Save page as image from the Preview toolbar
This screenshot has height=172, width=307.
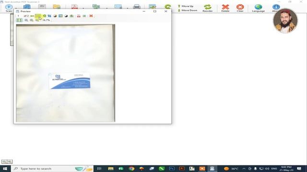click(x=84, y=16)
